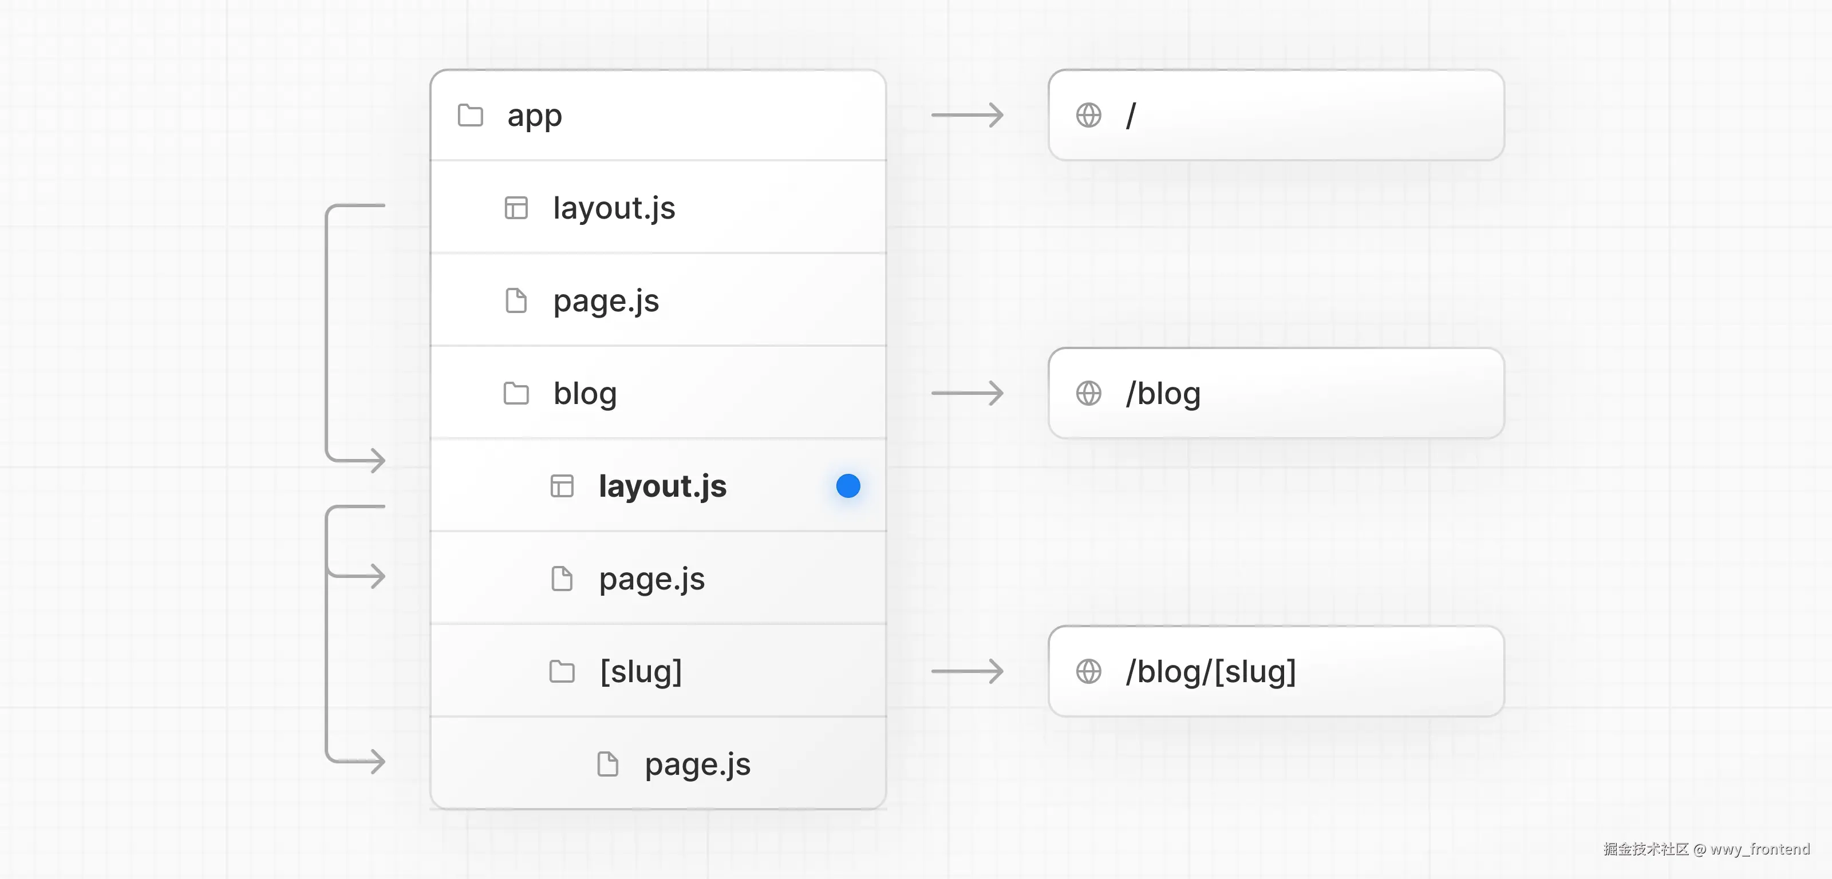Select the [slug] folder label

[x=641, y=671]
